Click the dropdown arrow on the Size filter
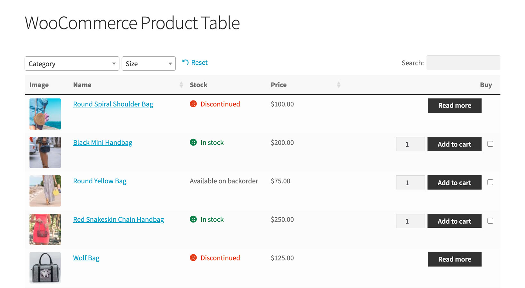 [170, 63]
